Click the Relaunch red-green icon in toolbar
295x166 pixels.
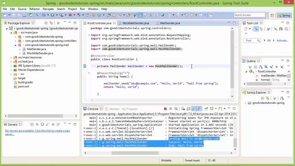[79, 15]
